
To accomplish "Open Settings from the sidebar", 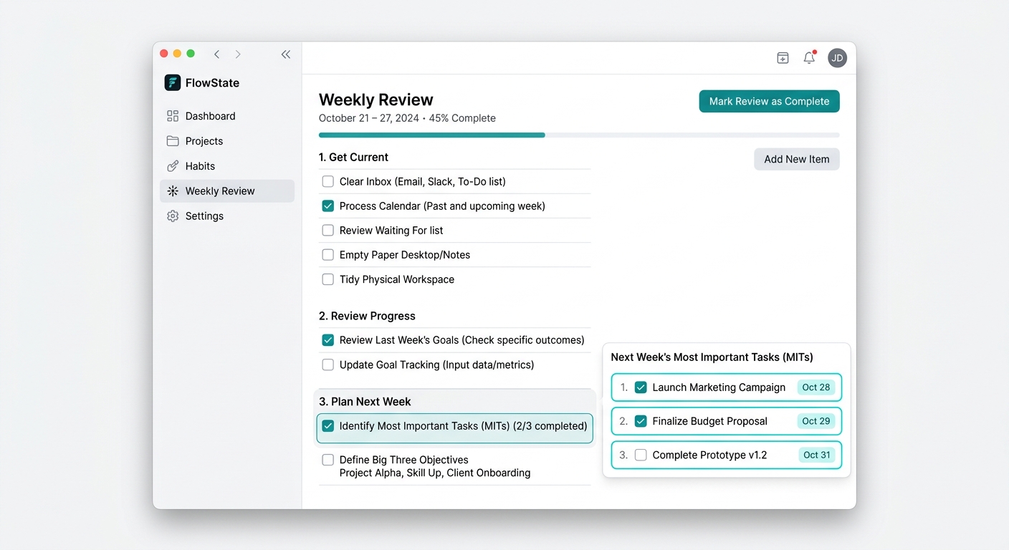I will 227,216.
